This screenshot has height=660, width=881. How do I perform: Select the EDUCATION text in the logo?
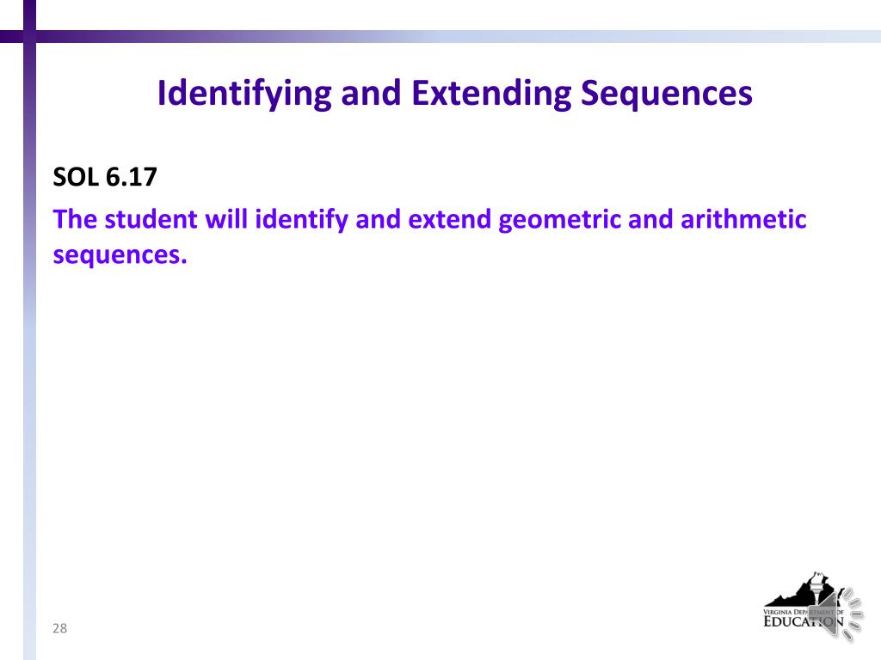point(804,621)
